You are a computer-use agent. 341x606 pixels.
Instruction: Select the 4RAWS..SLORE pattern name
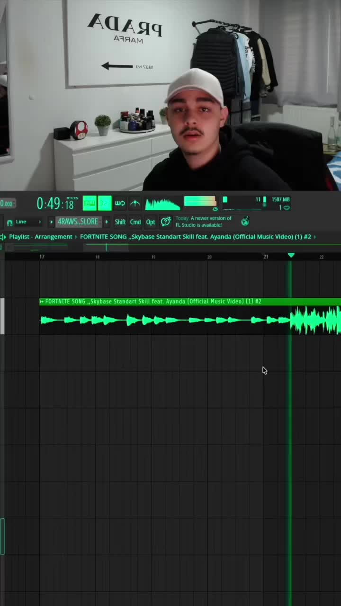click(78, 222)
